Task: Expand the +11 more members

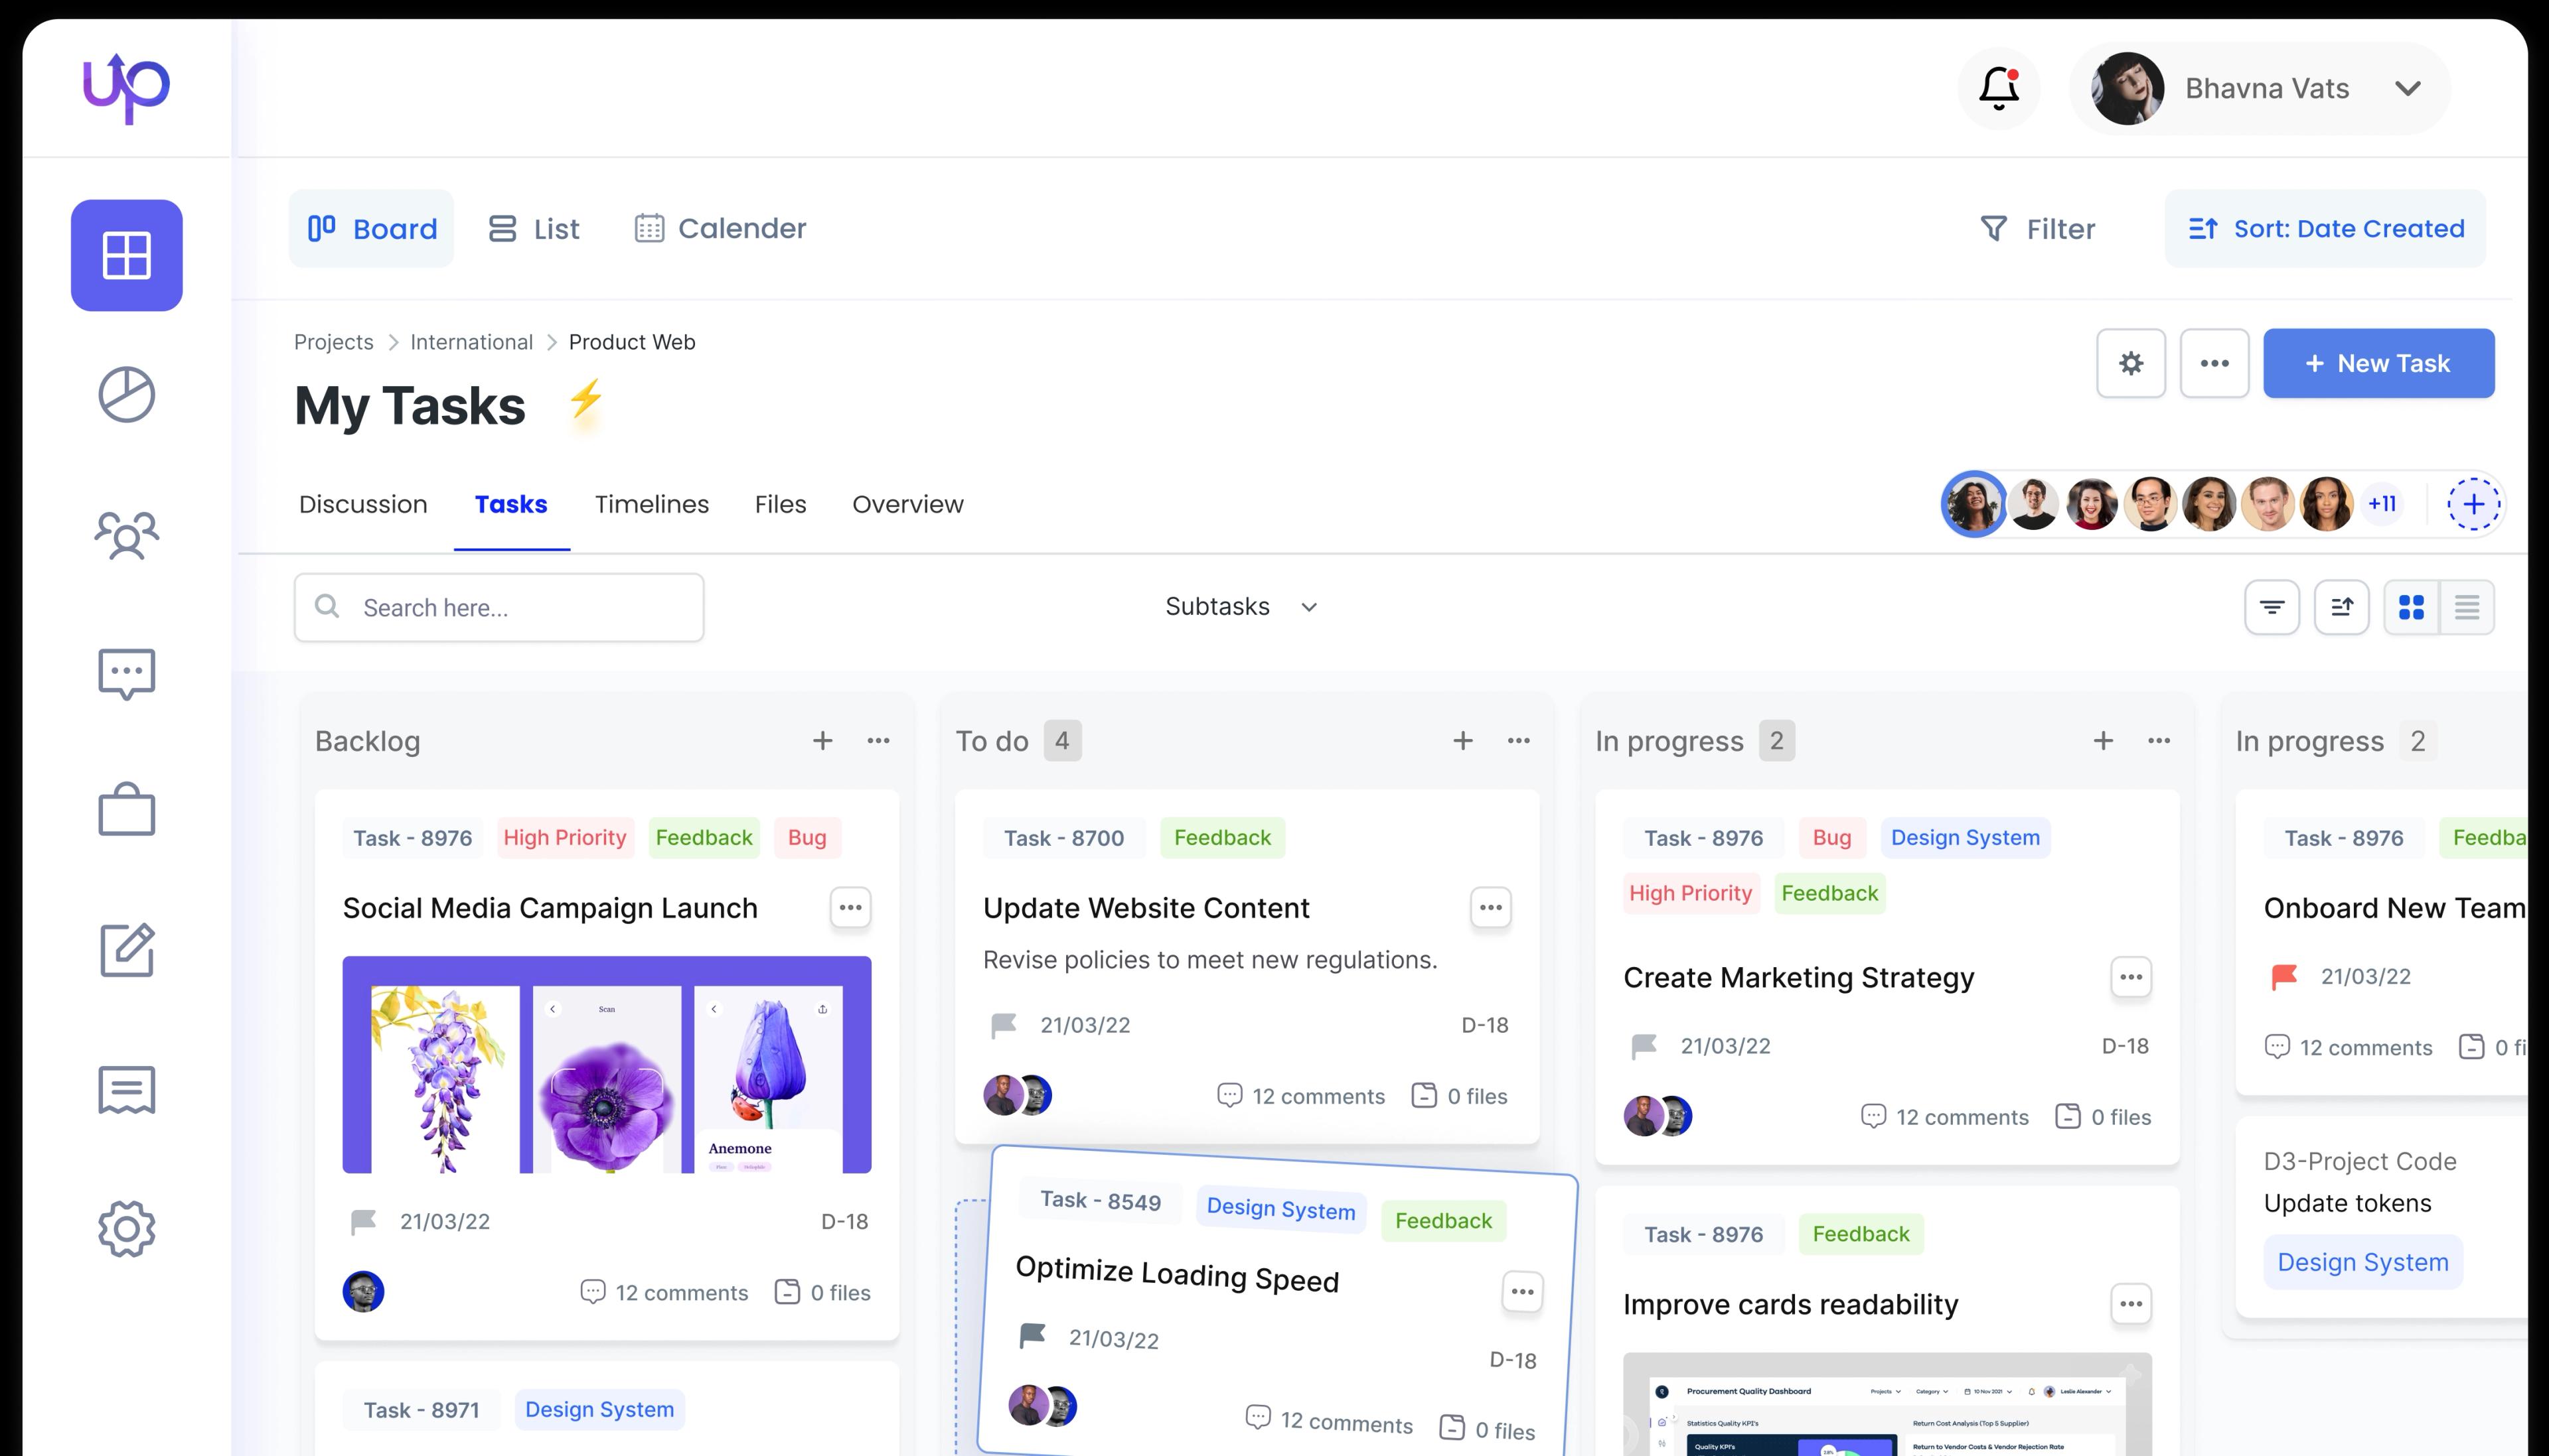Action: (x=2382, y=504)
